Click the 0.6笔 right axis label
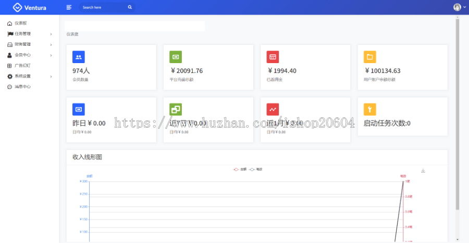The height and width of the screenshot is (243, 469). (409, 212)
